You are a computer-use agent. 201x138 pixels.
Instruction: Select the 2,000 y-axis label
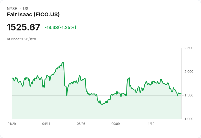(189, 72)
